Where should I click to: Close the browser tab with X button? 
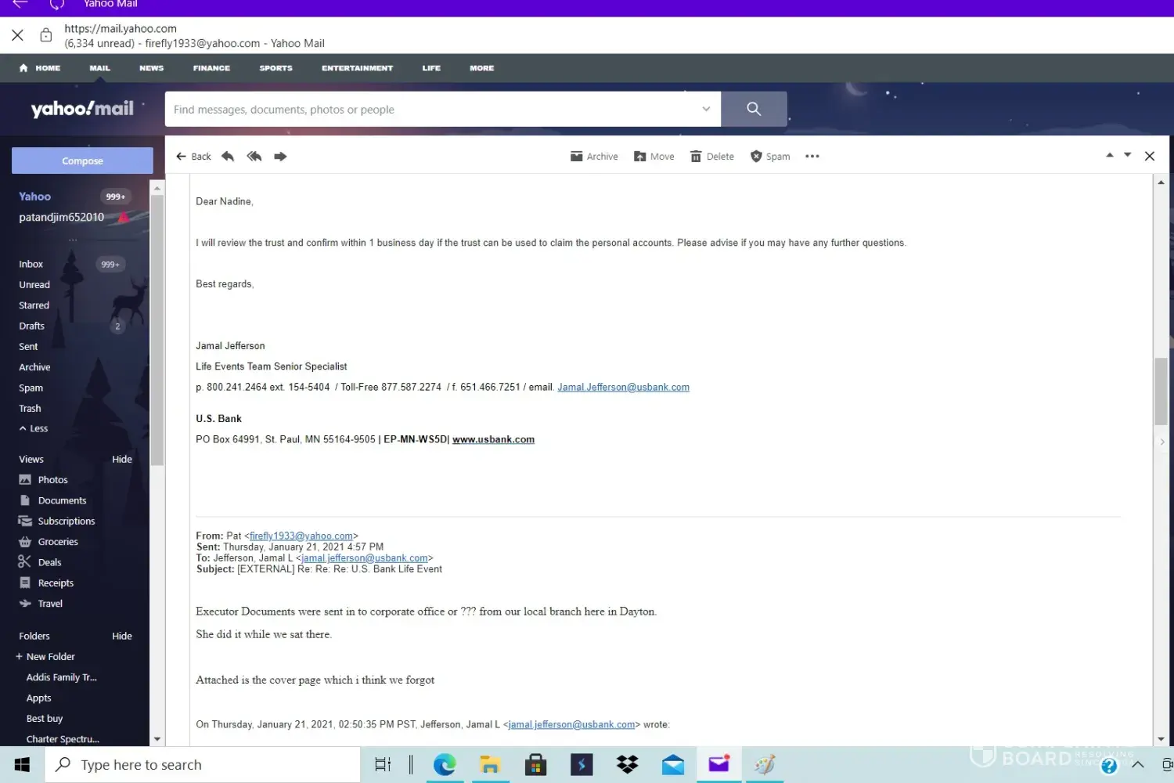click(18, 35)
